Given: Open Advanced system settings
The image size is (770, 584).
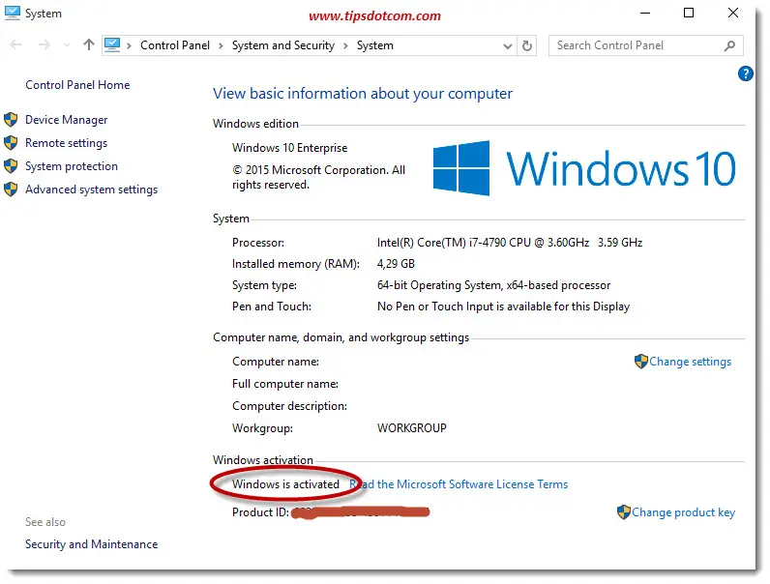Looking at the screenshot, I should click(91, 190).
